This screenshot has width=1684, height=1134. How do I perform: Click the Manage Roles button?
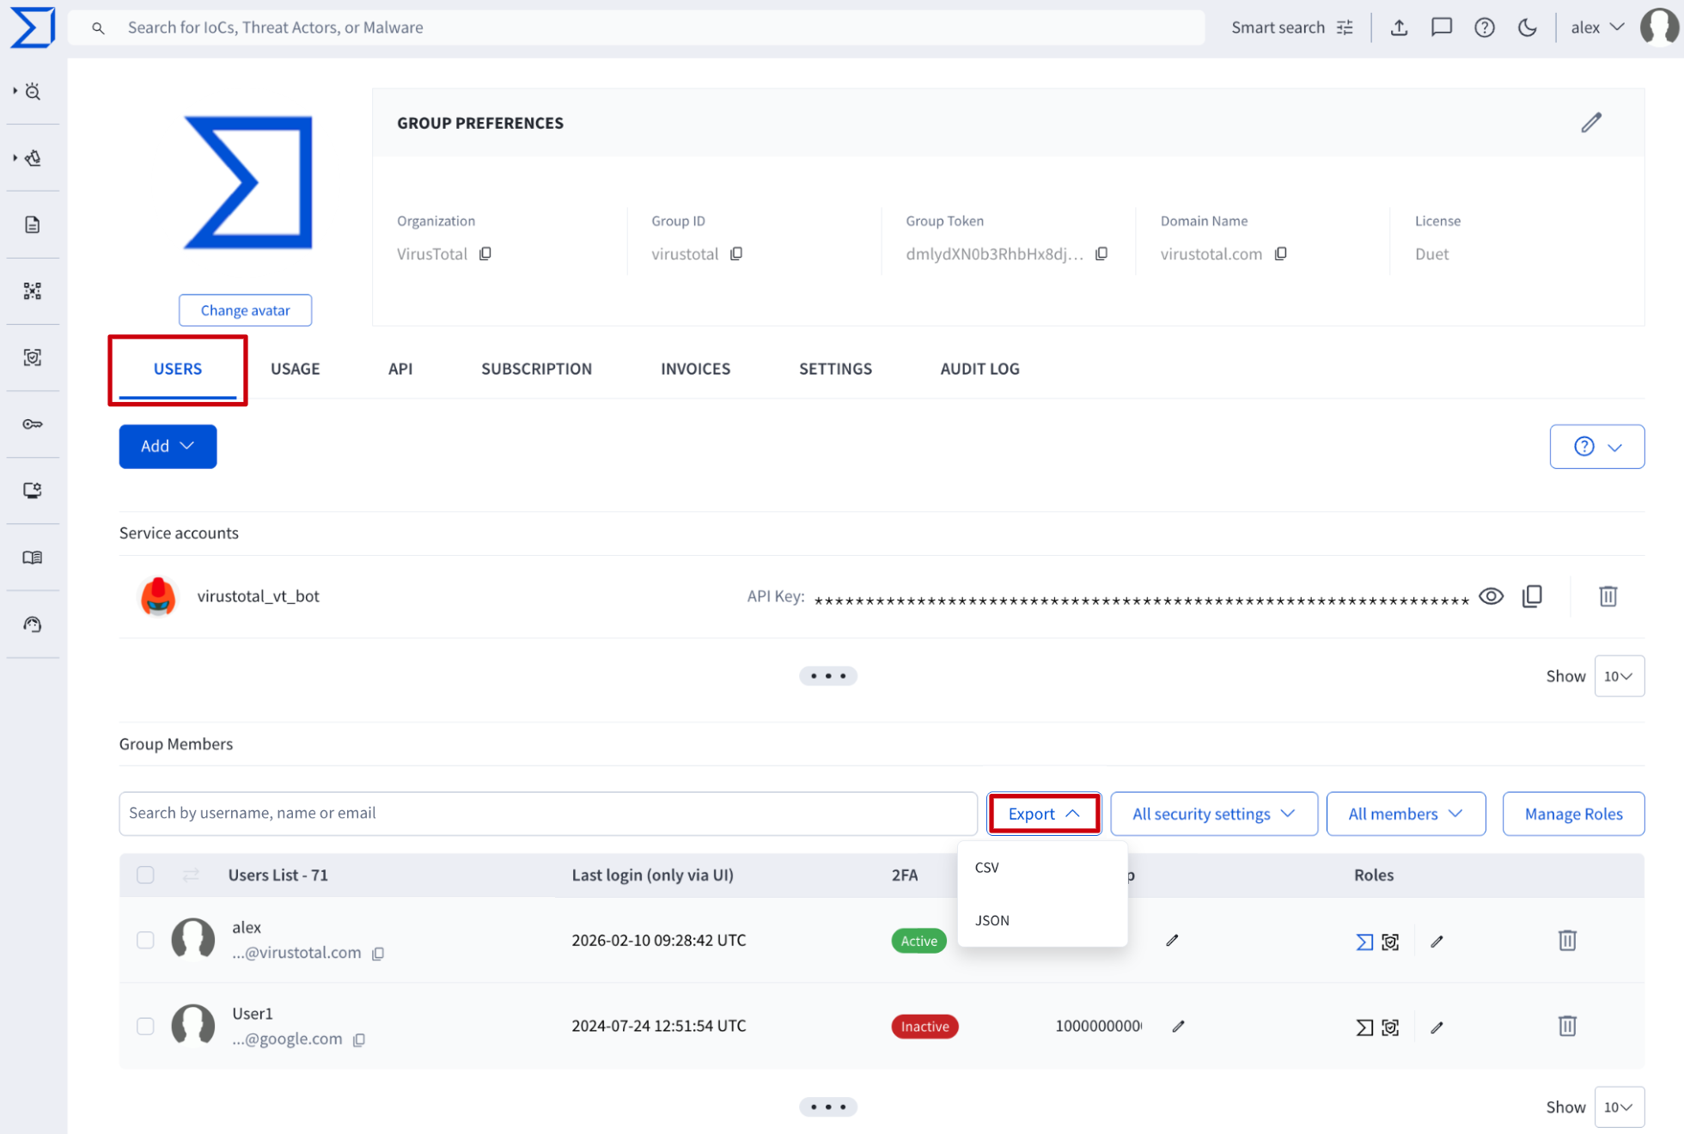pyautogui.click(x=1572, y=814)
